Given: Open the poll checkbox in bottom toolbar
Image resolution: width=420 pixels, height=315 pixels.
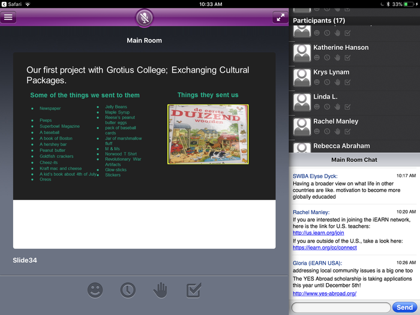Looking at the screenshot, I should (x=193, y=290).
